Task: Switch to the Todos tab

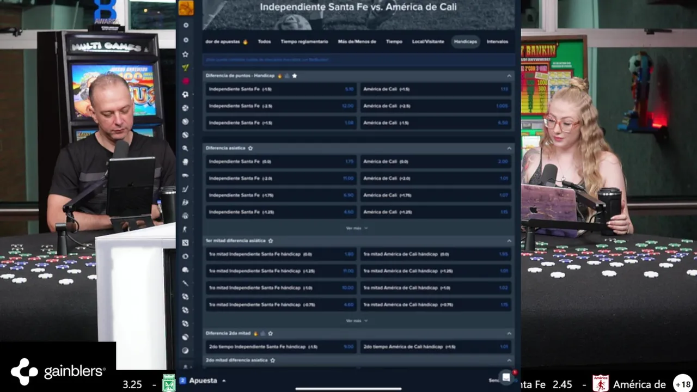Action: tap(264, 41)
